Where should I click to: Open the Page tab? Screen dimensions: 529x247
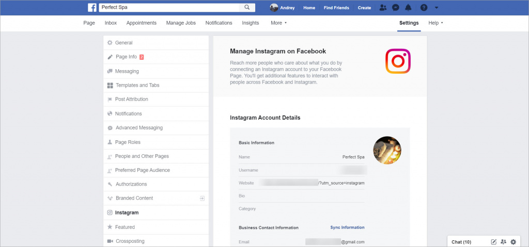click(x=89, y=23)
